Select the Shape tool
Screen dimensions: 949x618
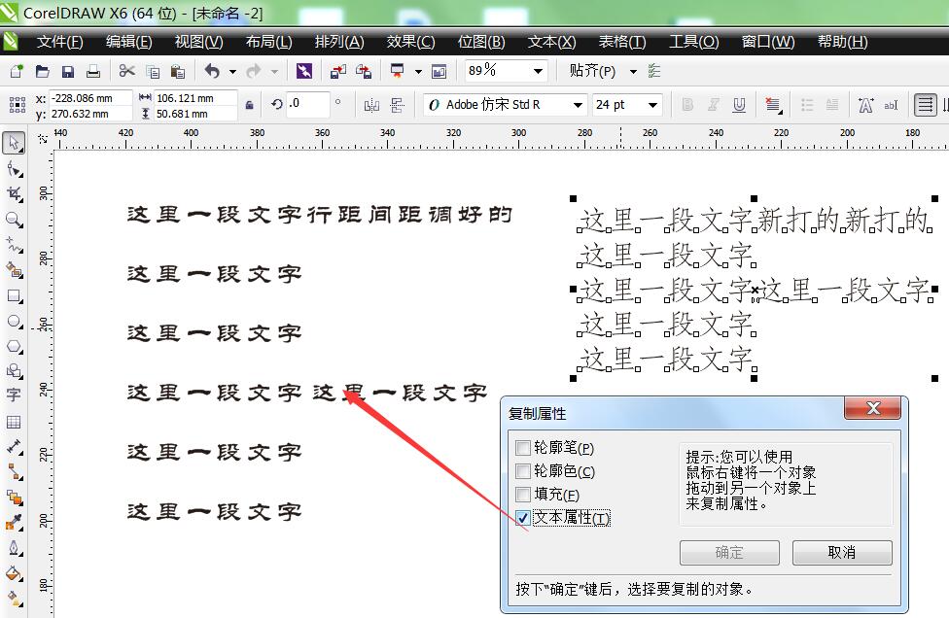point(14,169)
